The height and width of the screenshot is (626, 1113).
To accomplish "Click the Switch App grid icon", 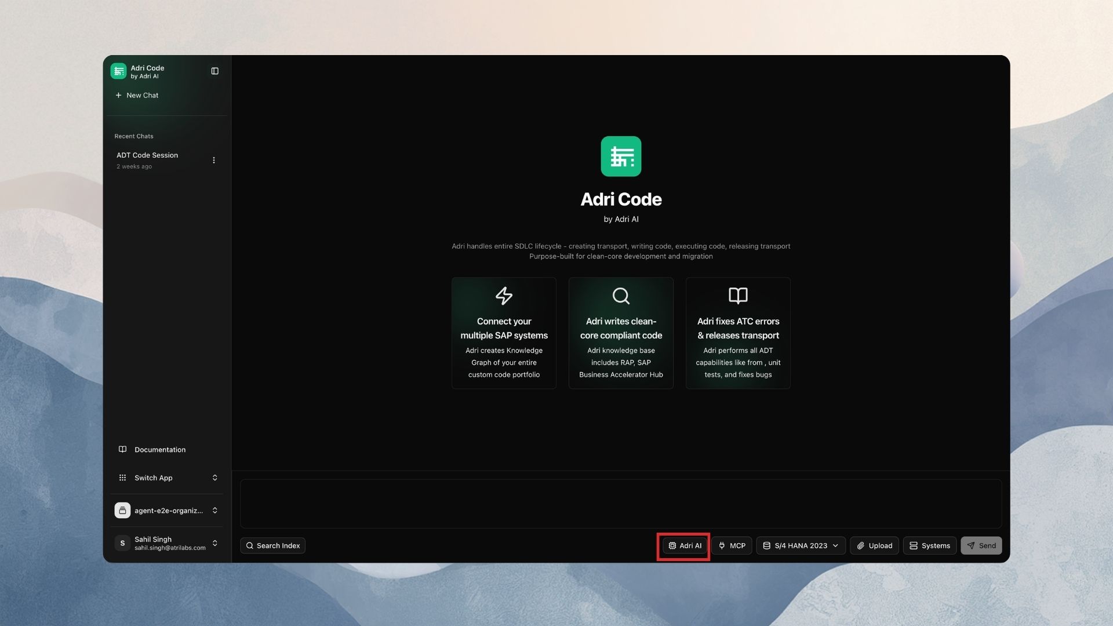I will coord(122,478).
